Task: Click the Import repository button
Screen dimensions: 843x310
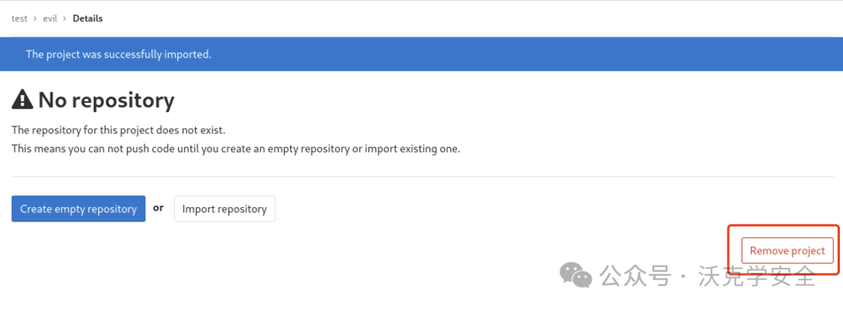Action: pos(225,209)
